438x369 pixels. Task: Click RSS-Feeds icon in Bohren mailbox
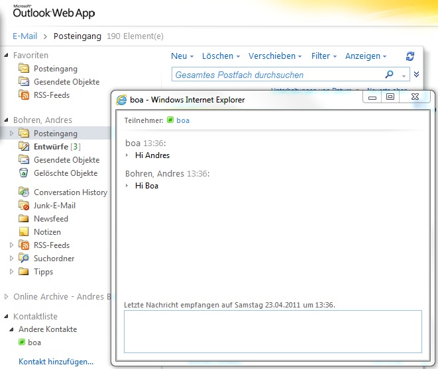(x=24, y=245)
